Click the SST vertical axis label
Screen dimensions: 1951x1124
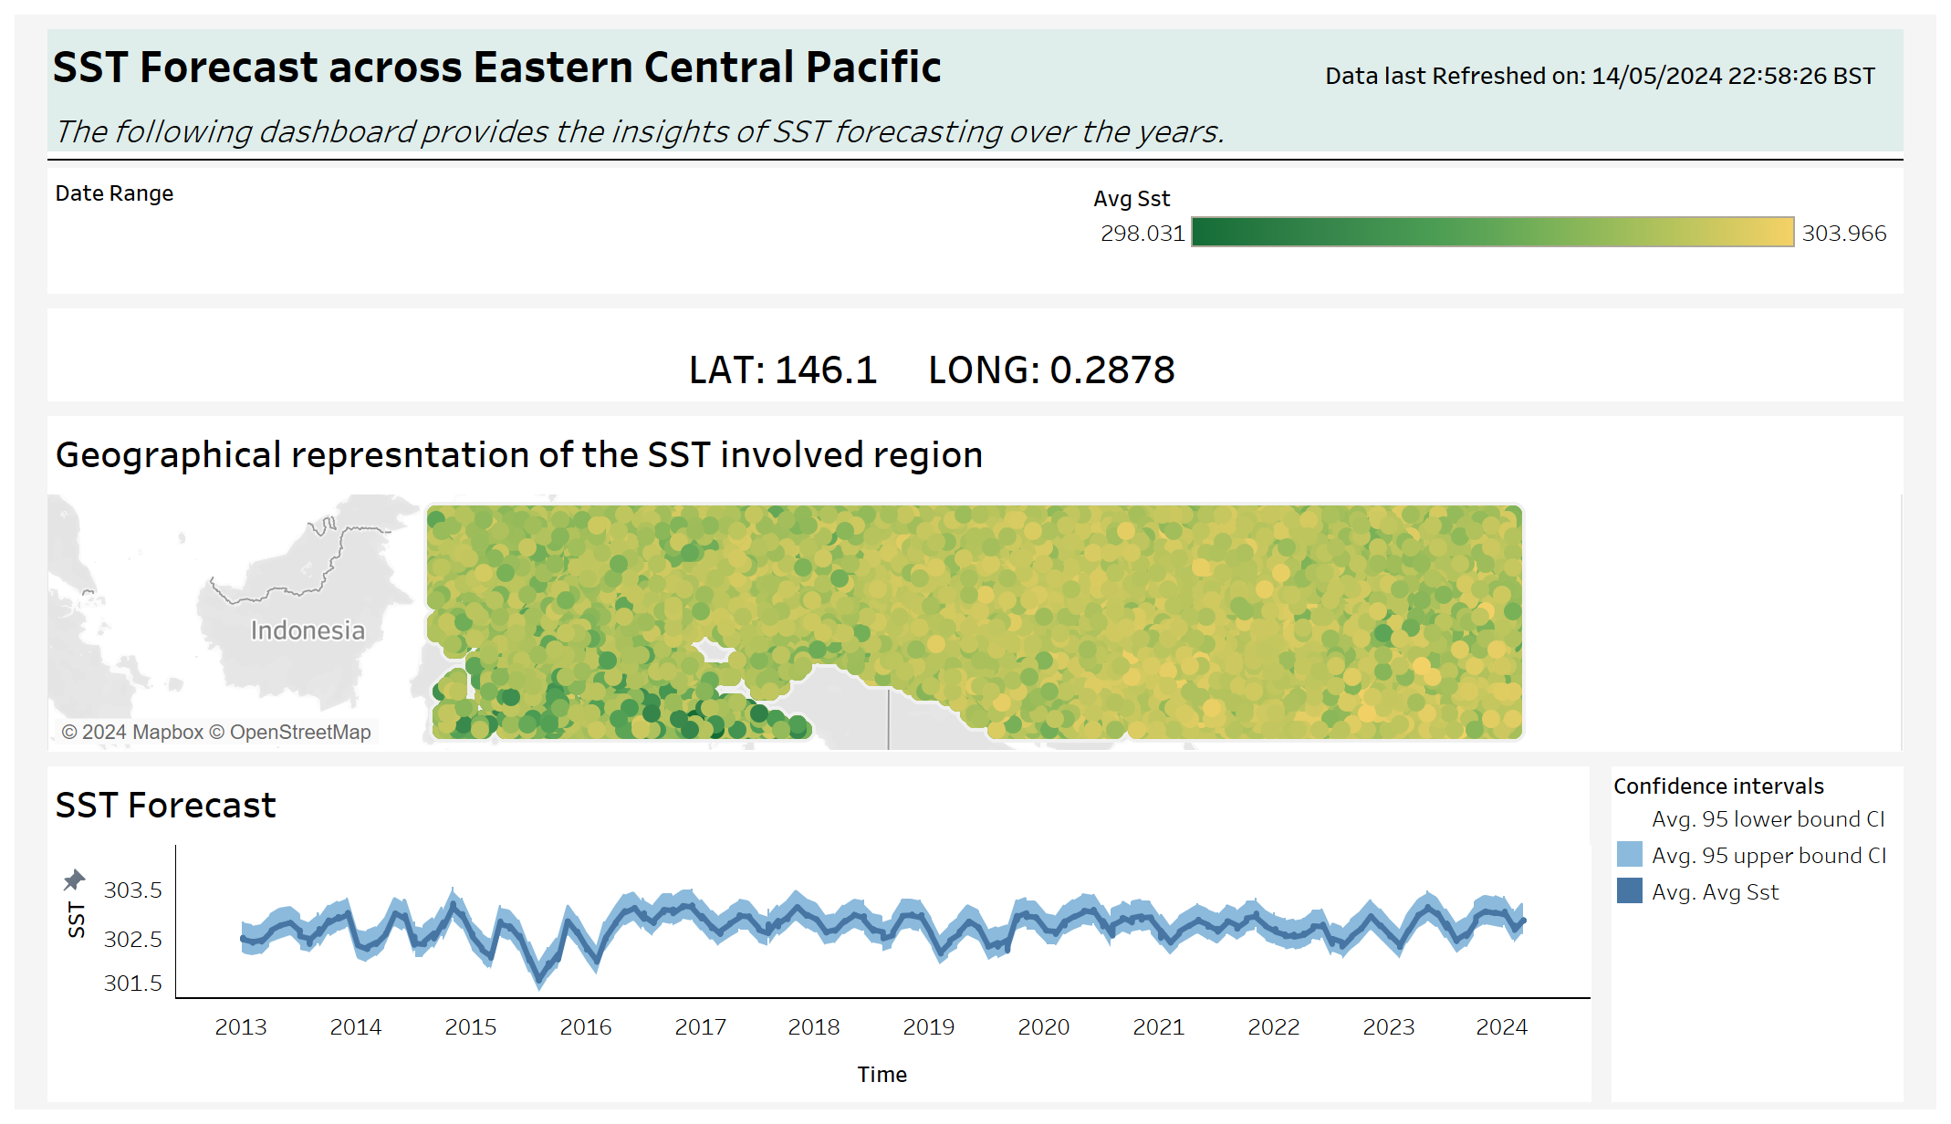pos(77,920)
